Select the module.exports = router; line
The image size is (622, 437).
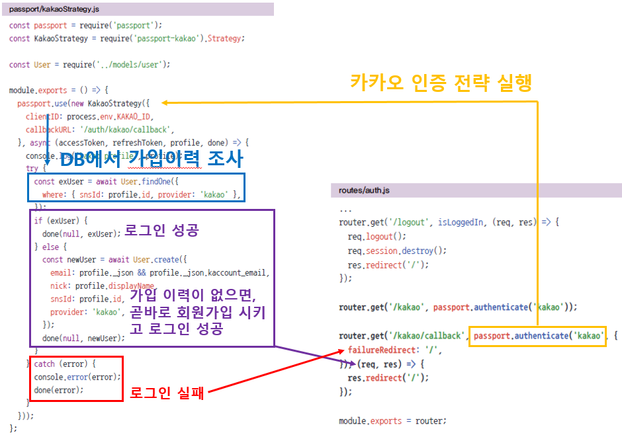(x=392, y=420)
